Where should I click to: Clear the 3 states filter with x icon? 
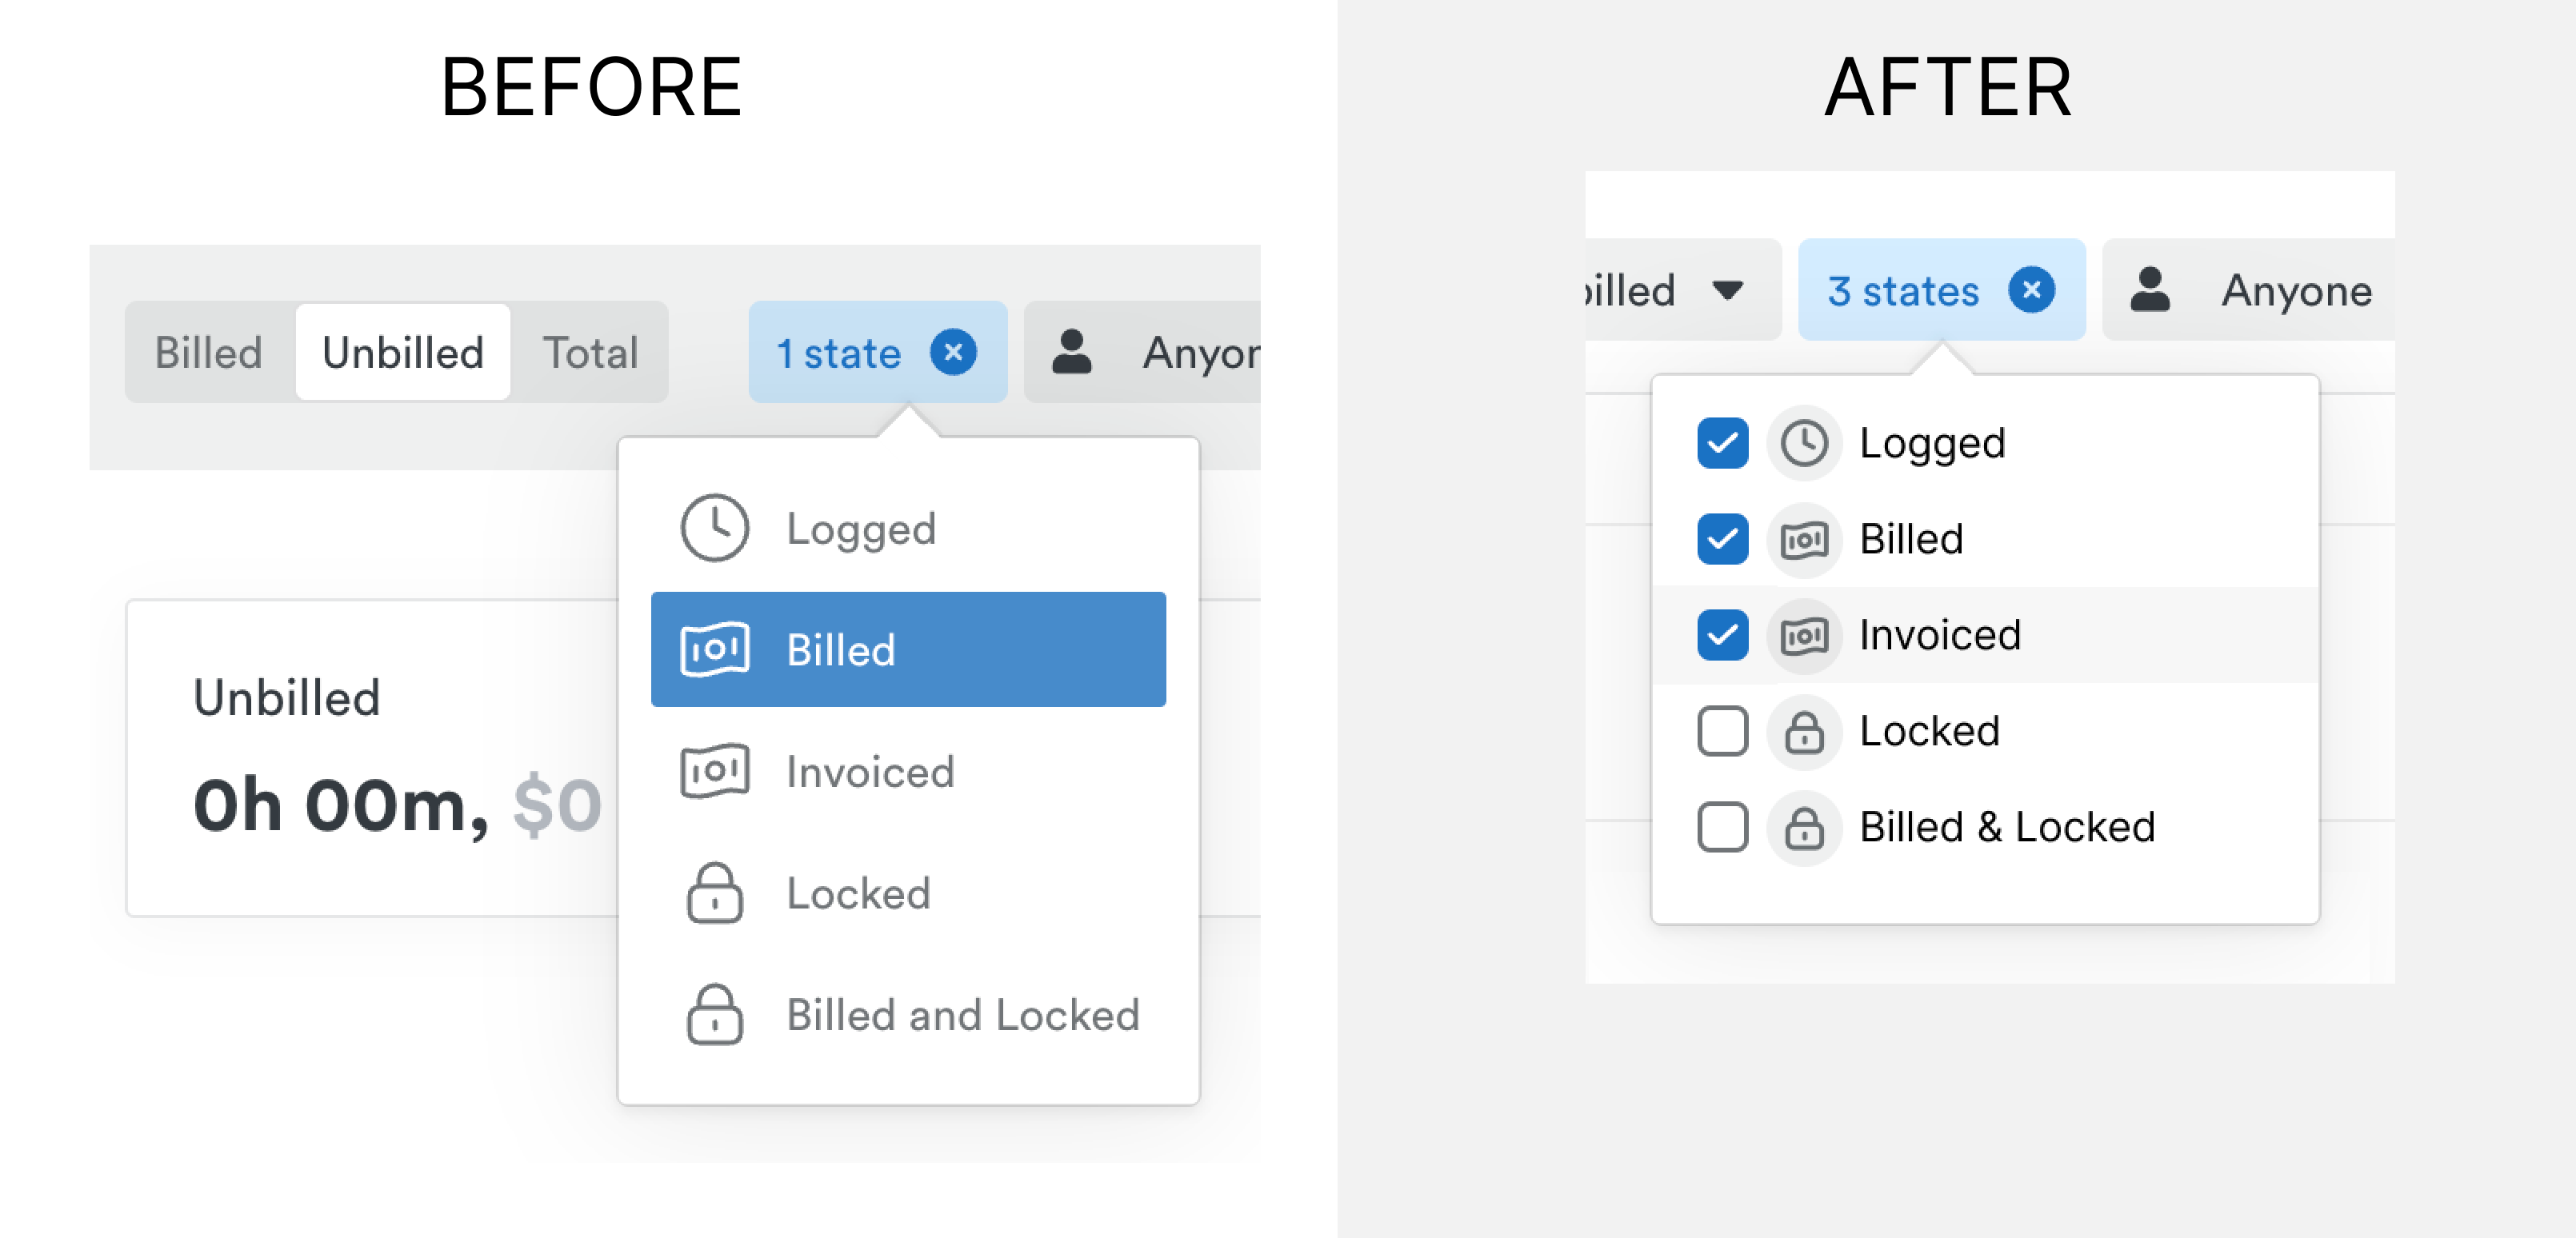click(2031, 290)
